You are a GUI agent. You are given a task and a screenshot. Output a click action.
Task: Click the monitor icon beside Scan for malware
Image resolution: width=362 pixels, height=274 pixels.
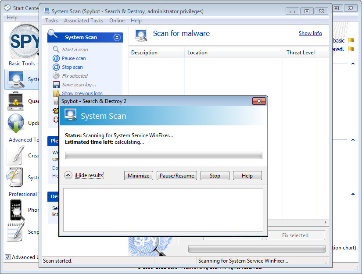[x=141, y=36]
